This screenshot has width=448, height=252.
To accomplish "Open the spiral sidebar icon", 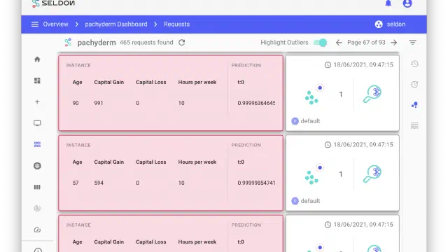I will 37,209.
